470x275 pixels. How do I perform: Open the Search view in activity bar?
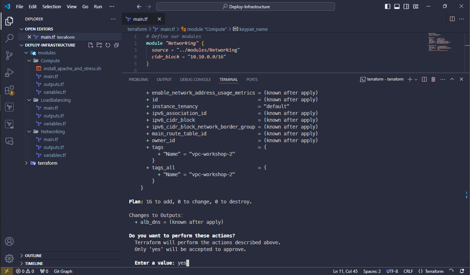(9, 38)
